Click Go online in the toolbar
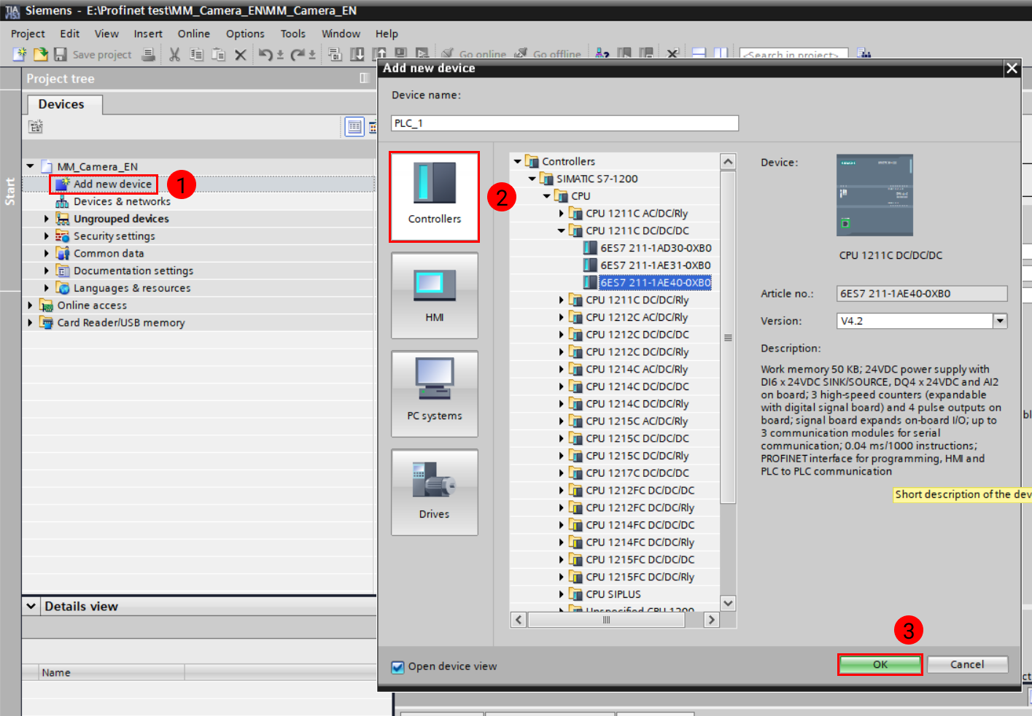 pyautogui.click(x=474, y=54)
